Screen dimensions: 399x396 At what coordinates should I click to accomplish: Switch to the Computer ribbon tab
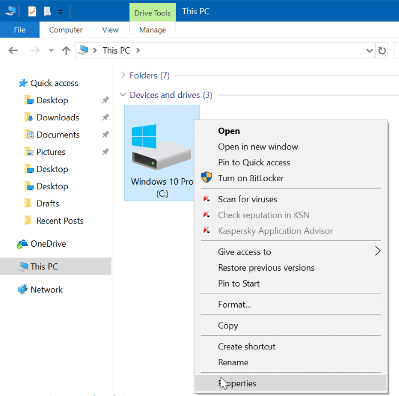(66, 30)
